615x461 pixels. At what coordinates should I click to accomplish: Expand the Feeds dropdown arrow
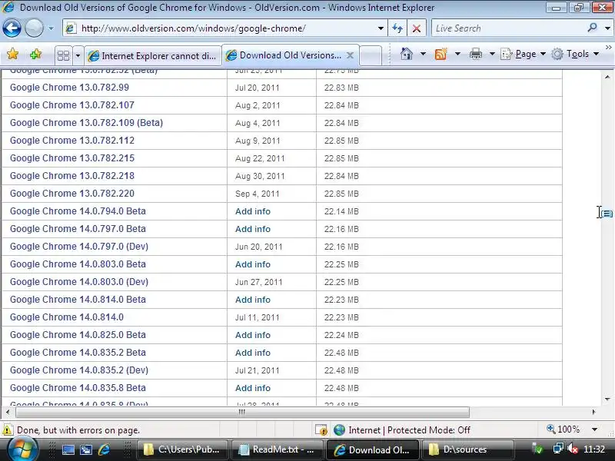pyautogui.click(x=457, y=54)
